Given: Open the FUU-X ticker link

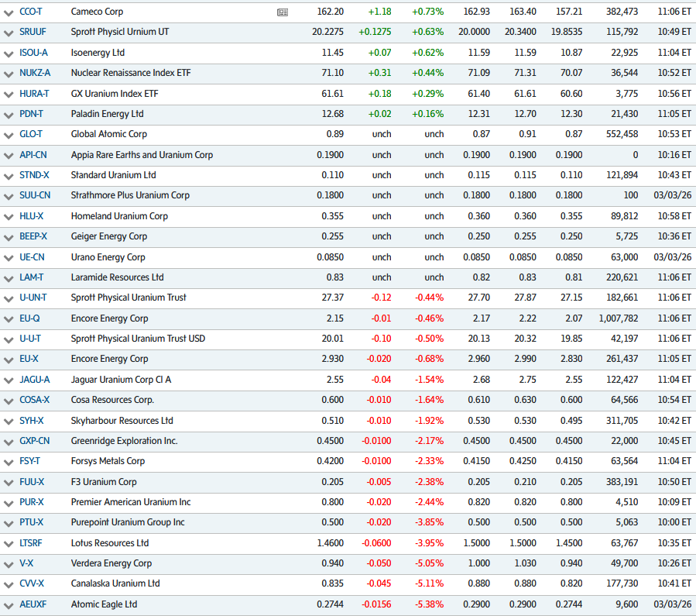Looking at the screenshot, I should (32, 482).
